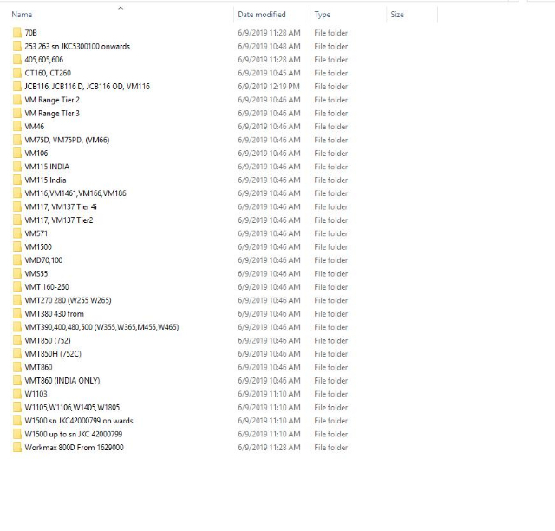Sort by Date modified column

click(x=260, y=15)
